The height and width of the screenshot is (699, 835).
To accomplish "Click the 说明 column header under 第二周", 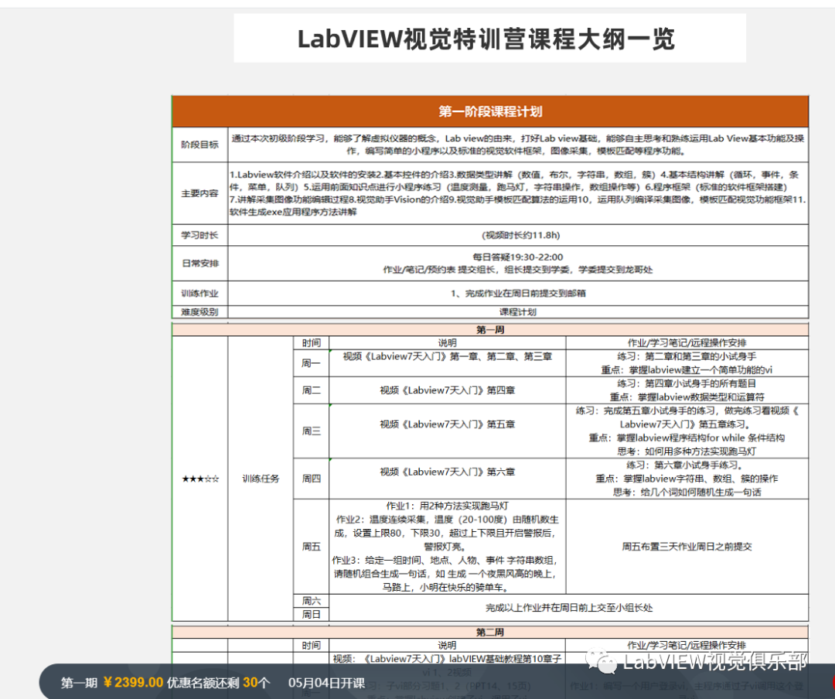I will (447, 645).
